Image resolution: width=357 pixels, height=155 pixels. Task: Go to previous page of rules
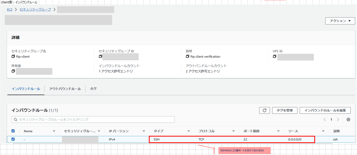point(325,120)
